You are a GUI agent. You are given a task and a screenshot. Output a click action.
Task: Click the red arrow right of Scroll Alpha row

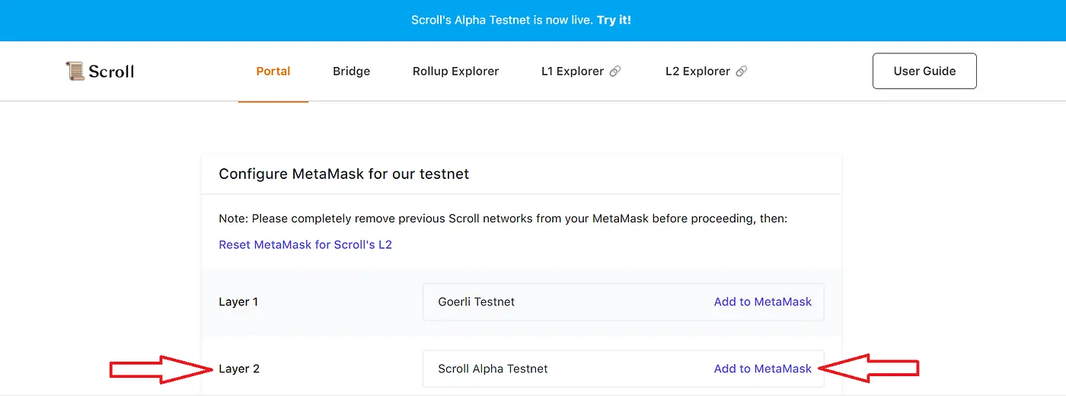(870, 369)
